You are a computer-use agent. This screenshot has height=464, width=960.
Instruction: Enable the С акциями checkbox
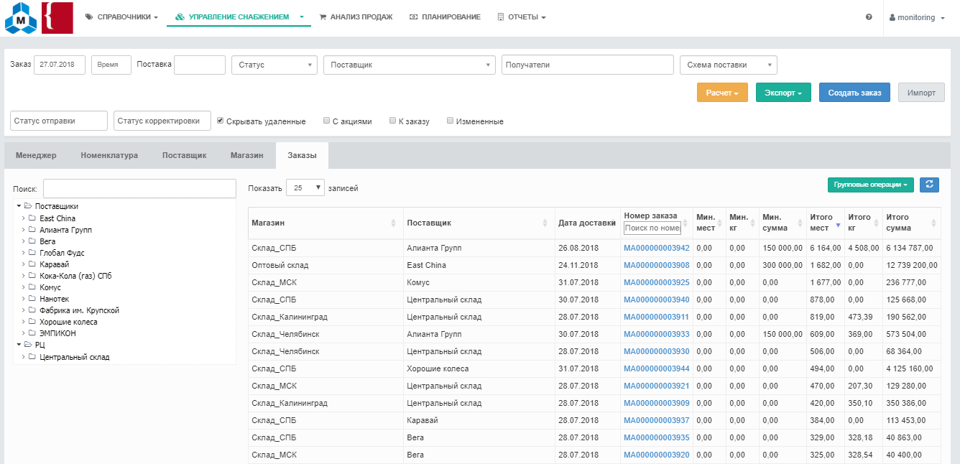click(327, 121)
